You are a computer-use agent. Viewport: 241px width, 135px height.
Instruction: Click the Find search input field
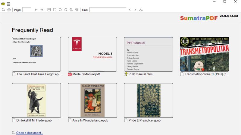108,10
